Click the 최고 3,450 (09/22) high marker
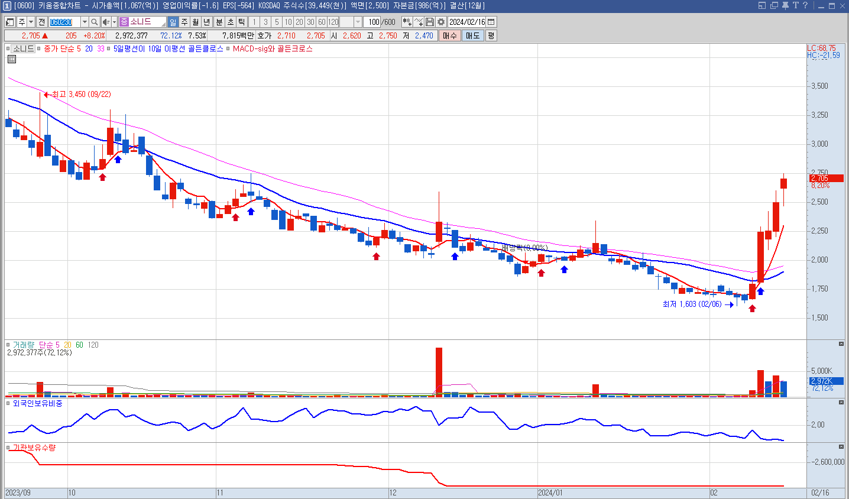 [77, 94]
